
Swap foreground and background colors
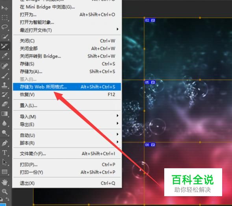pyautogui.click(x=7, y=199)
